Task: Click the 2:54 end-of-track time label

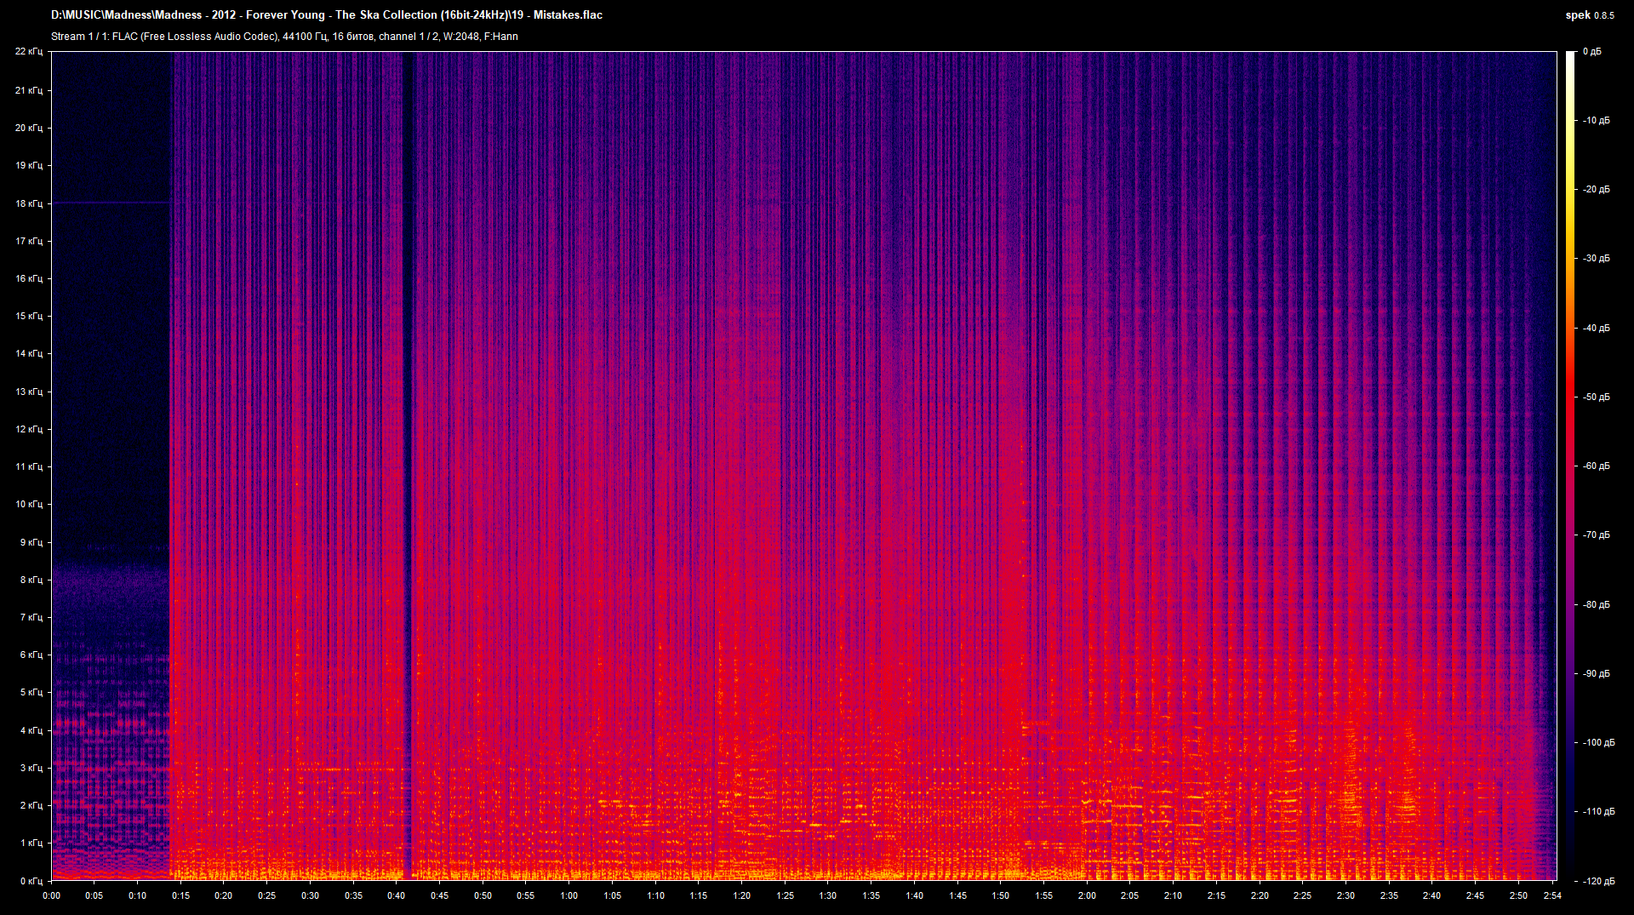Action: click(1552, 895)
